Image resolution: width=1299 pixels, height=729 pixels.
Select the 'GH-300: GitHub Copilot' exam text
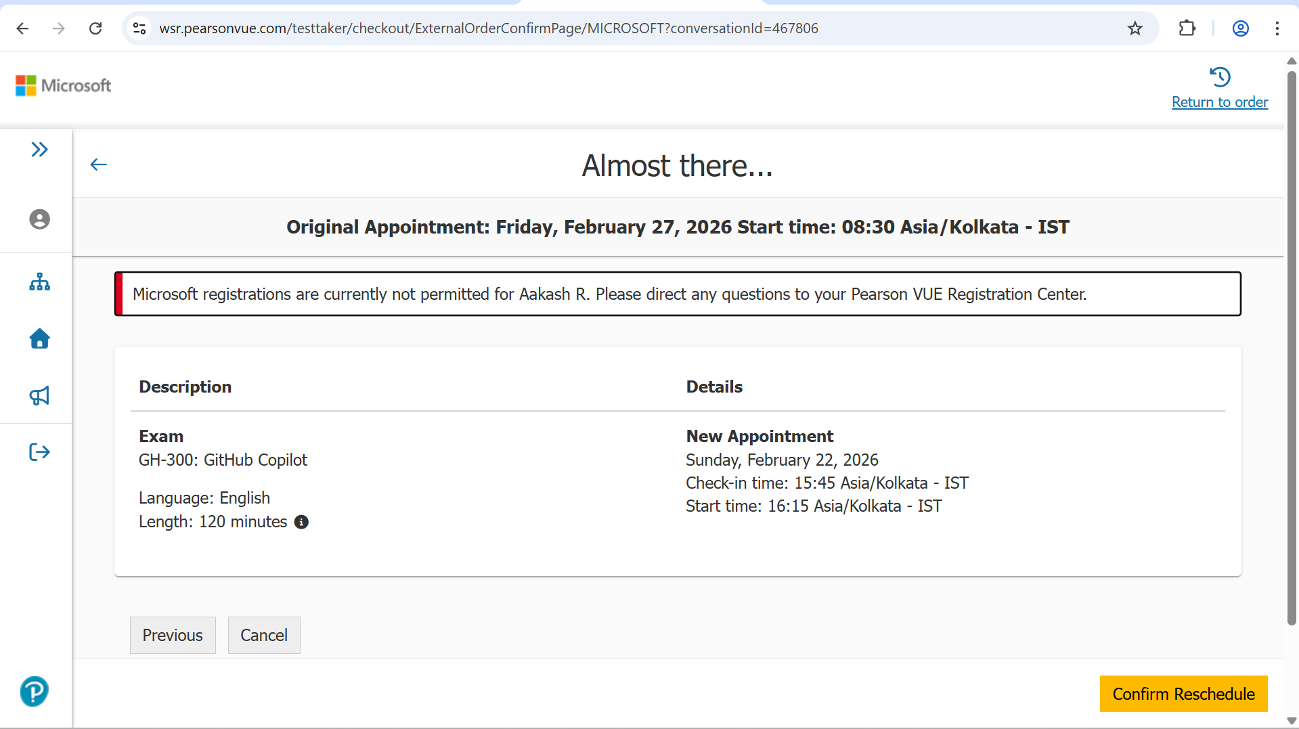pos(223,460)
